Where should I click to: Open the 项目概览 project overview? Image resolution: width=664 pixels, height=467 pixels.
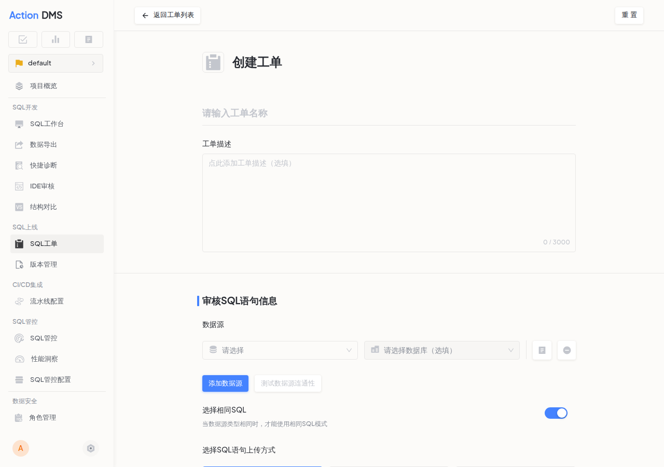(x=43, y=86)
